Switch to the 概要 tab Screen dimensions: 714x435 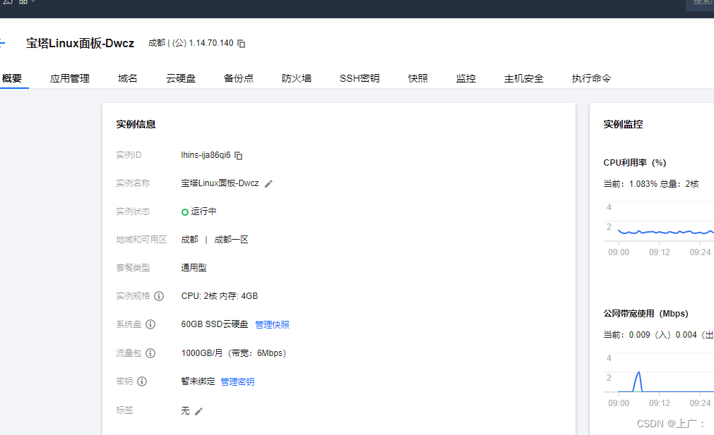pyautogui.click(x=12, y=78)
